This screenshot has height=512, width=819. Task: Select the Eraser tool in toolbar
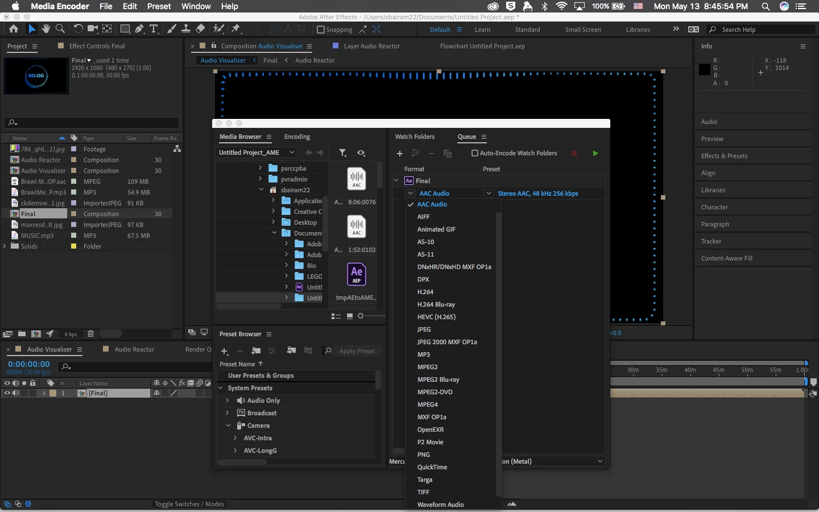click(200, 28)
